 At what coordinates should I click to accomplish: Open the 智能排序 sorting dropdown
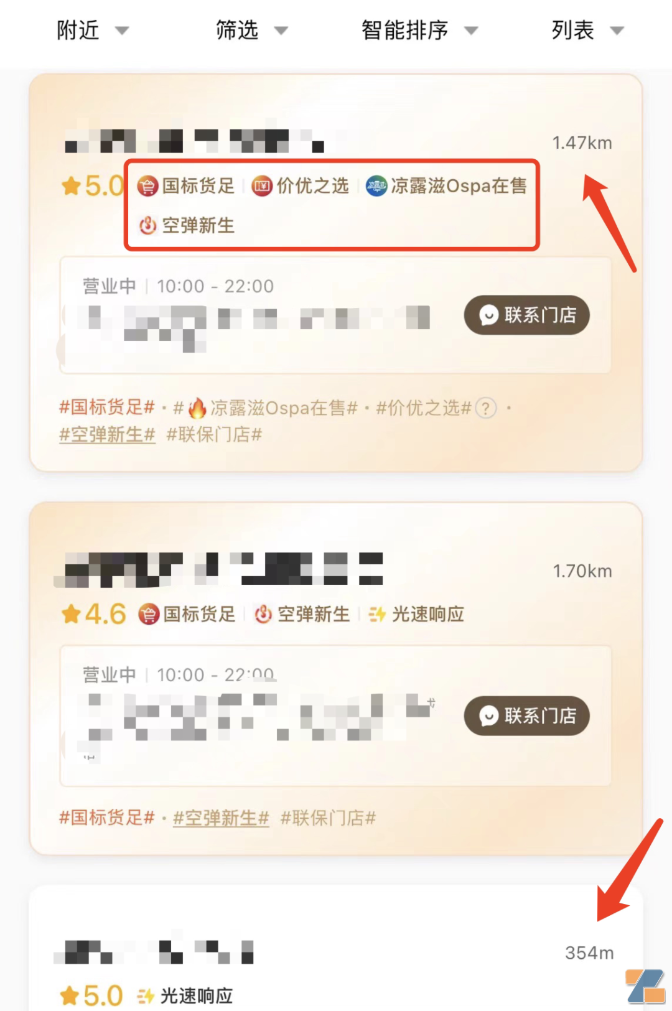point(419,30)
